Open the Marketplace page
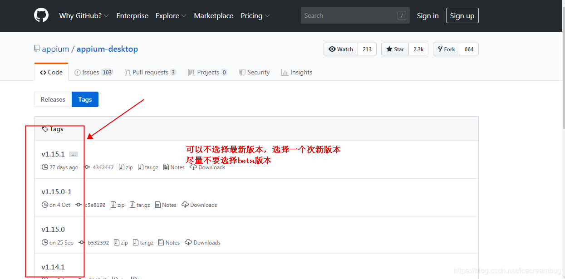 pyautogui.click(x=213, y=15)
